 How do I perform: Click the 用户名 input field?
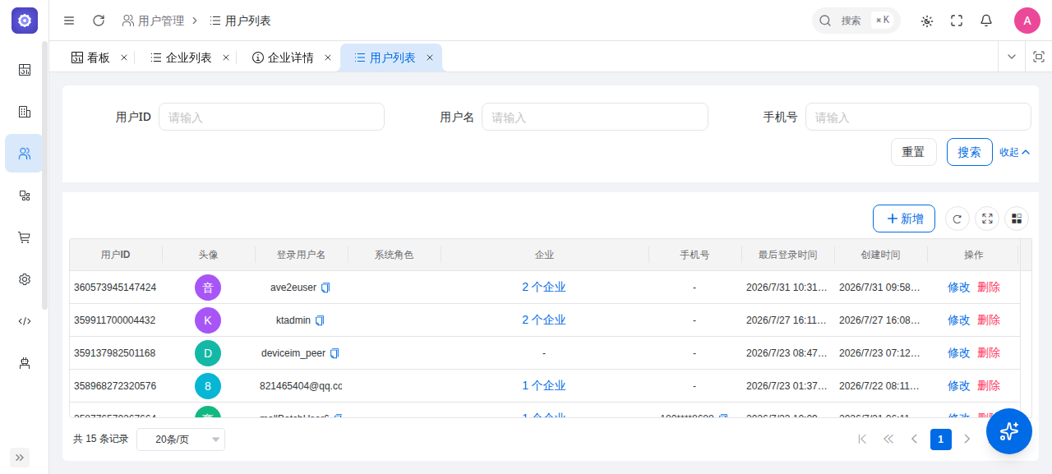point(595,117)
